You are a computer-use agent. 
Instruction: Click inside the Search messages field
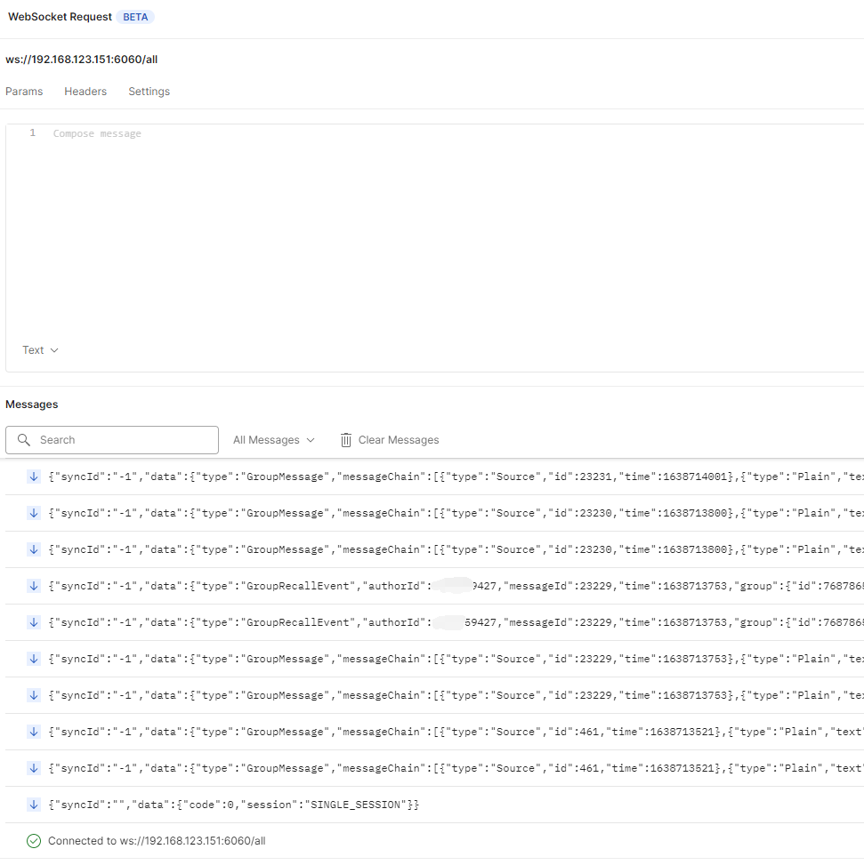coord(111,439)
